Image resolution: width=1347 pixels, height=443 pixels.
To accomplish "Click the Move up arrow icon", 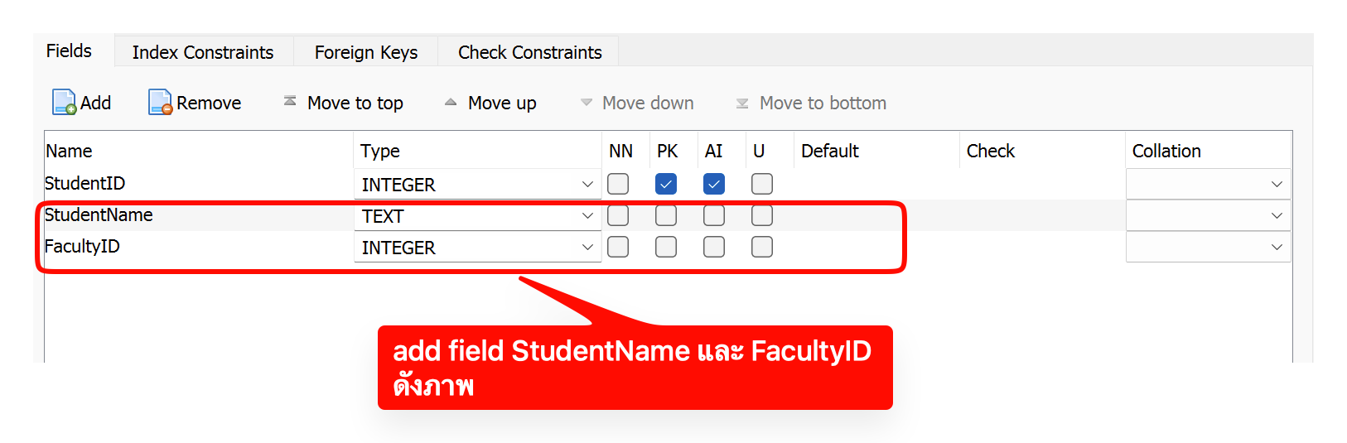I will (x=451, y=103).
